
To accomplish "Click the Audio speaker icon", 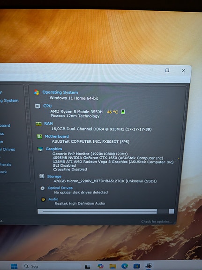I will point(43,200).
